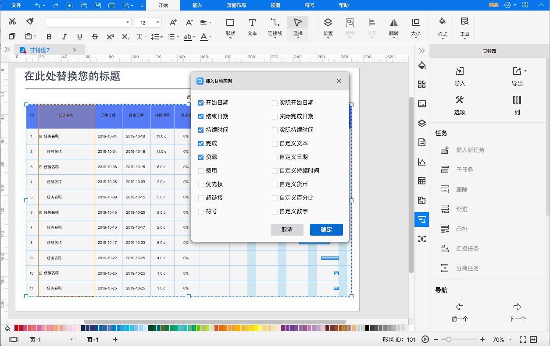Uncheck the 结束日期 checkbox

(201, 117)
